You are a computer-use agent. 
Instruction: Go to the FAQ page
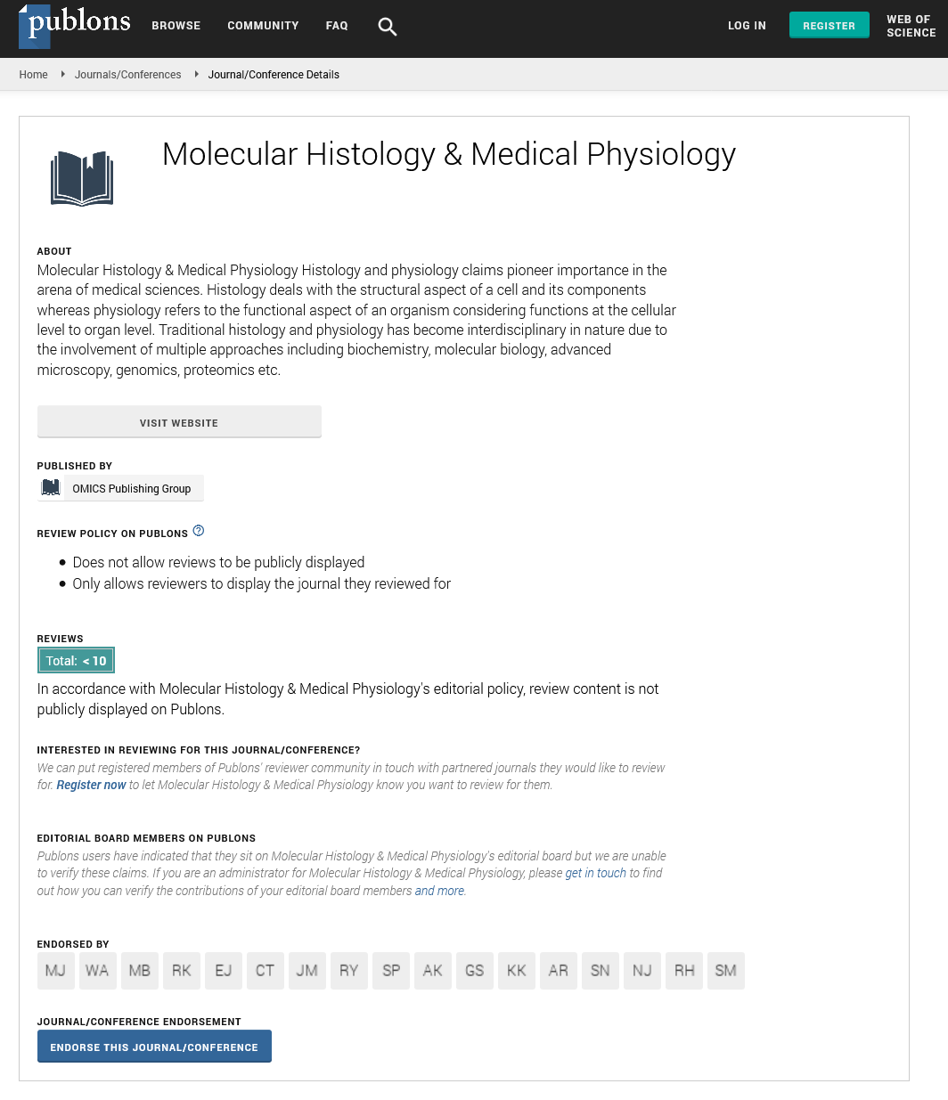[x=337, y=26]
